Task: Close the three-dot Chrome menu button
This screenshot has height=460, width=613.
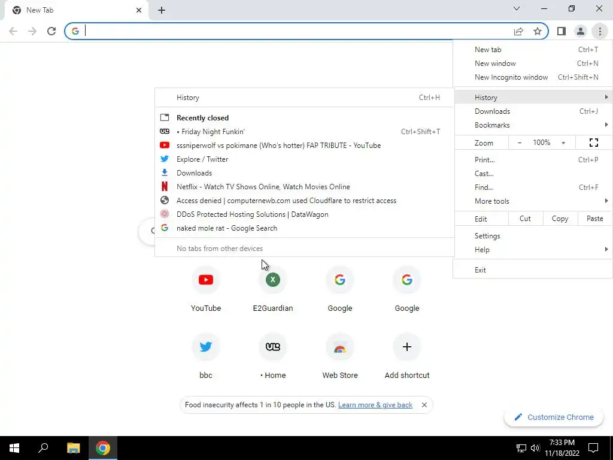Action: coord(600,31)
